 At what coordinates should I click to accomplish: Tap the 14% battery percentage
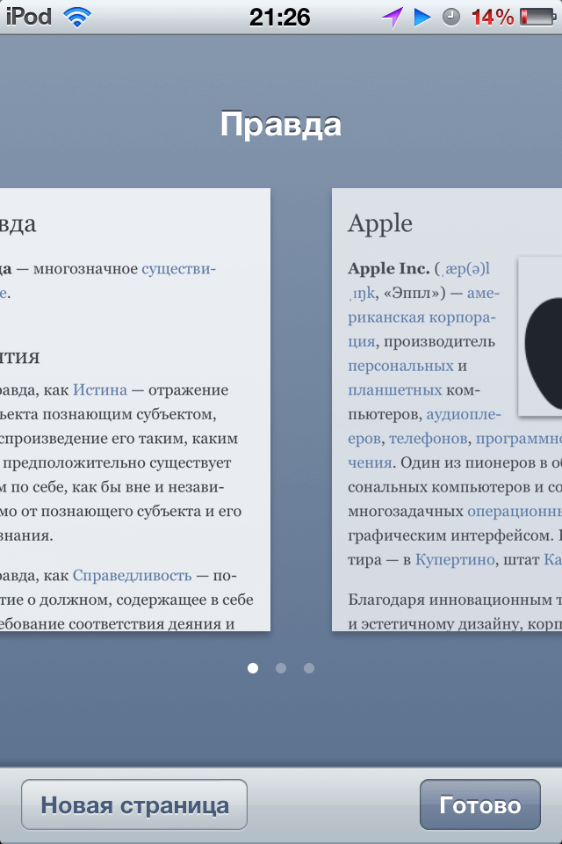pos(493,18)
